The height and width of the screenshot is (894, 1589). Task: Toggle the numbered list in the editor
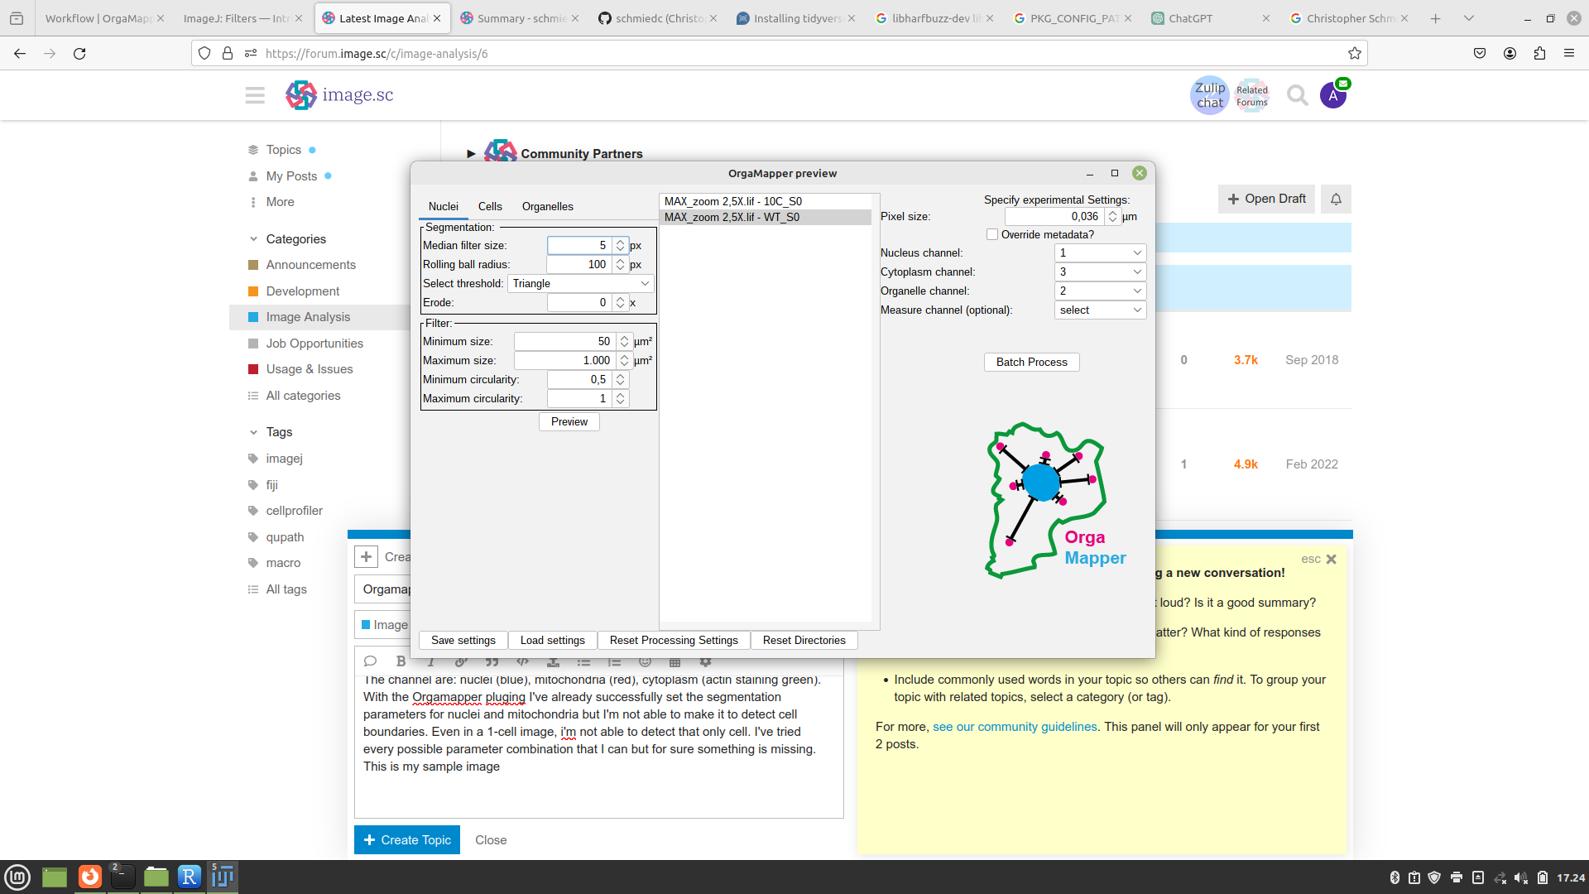614,661
